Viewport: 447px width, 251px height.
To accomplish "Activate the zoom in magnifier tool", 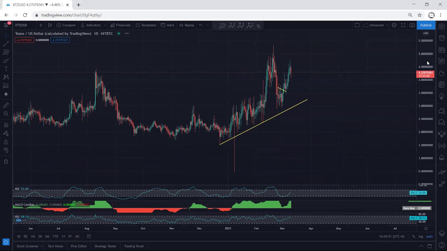I will pyautogui.click(x=6, y=114).
